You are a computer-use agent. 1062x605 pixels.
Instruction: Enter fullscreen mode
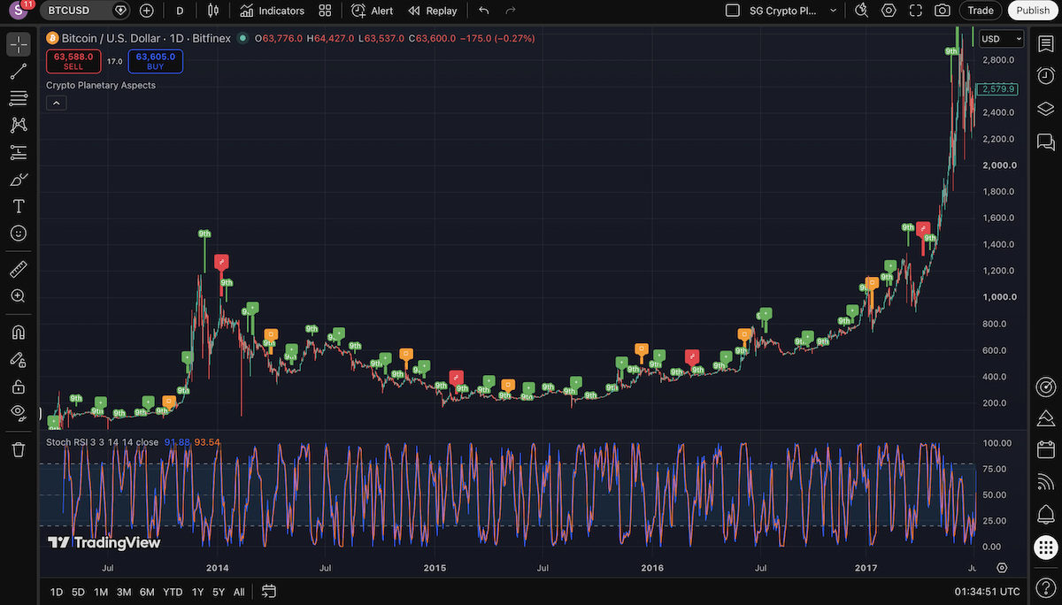916,11
